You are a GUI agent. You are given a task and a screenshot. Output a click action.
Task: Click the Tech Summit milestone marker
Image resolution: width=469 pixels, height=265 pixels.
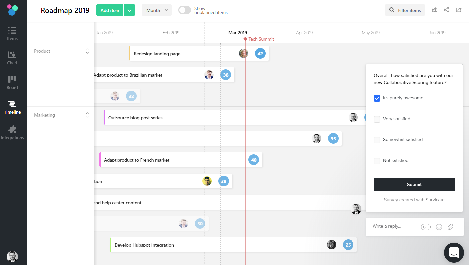point(245,39)
